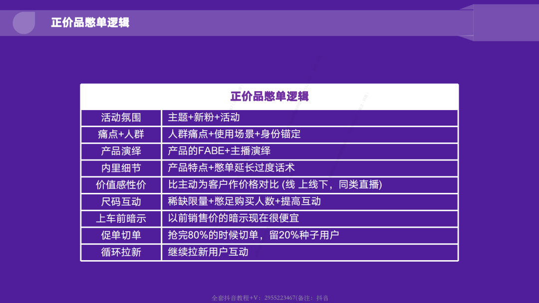Select the 活动氛围 table cell

tap(121, 118)
